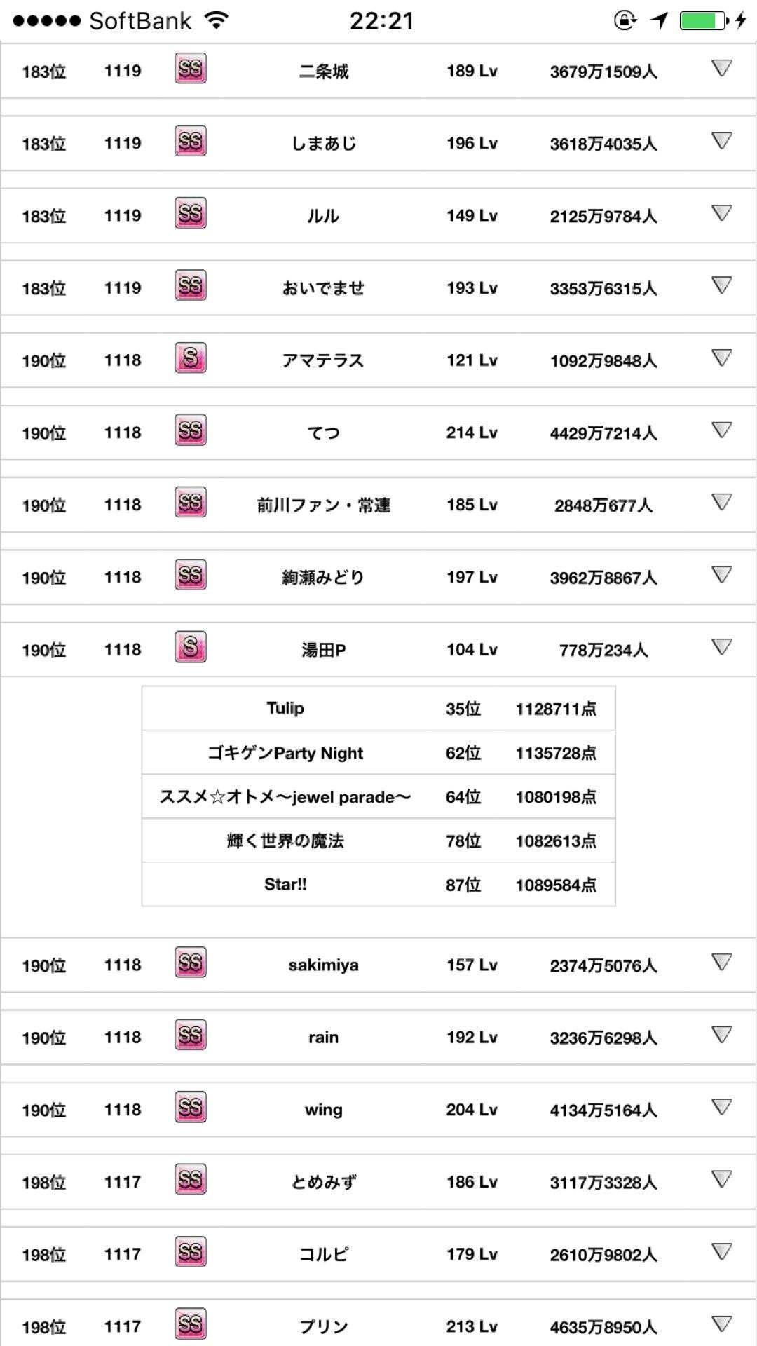Tap the player name おいでませ
The width and height of the screenshot is (757, 1346).
tap(323, 288)
